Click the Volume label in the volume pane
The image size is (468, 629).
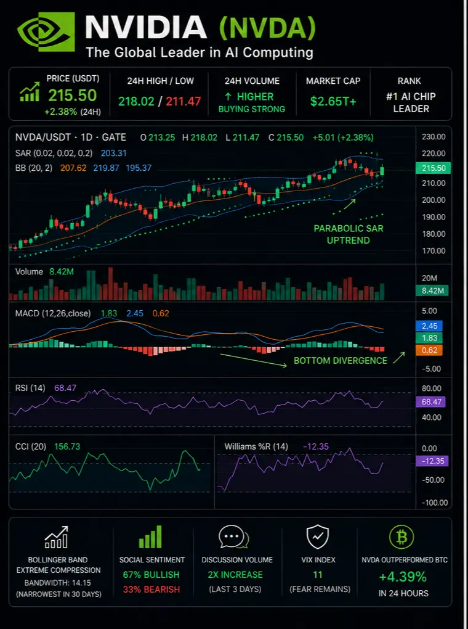pos(29,271)
